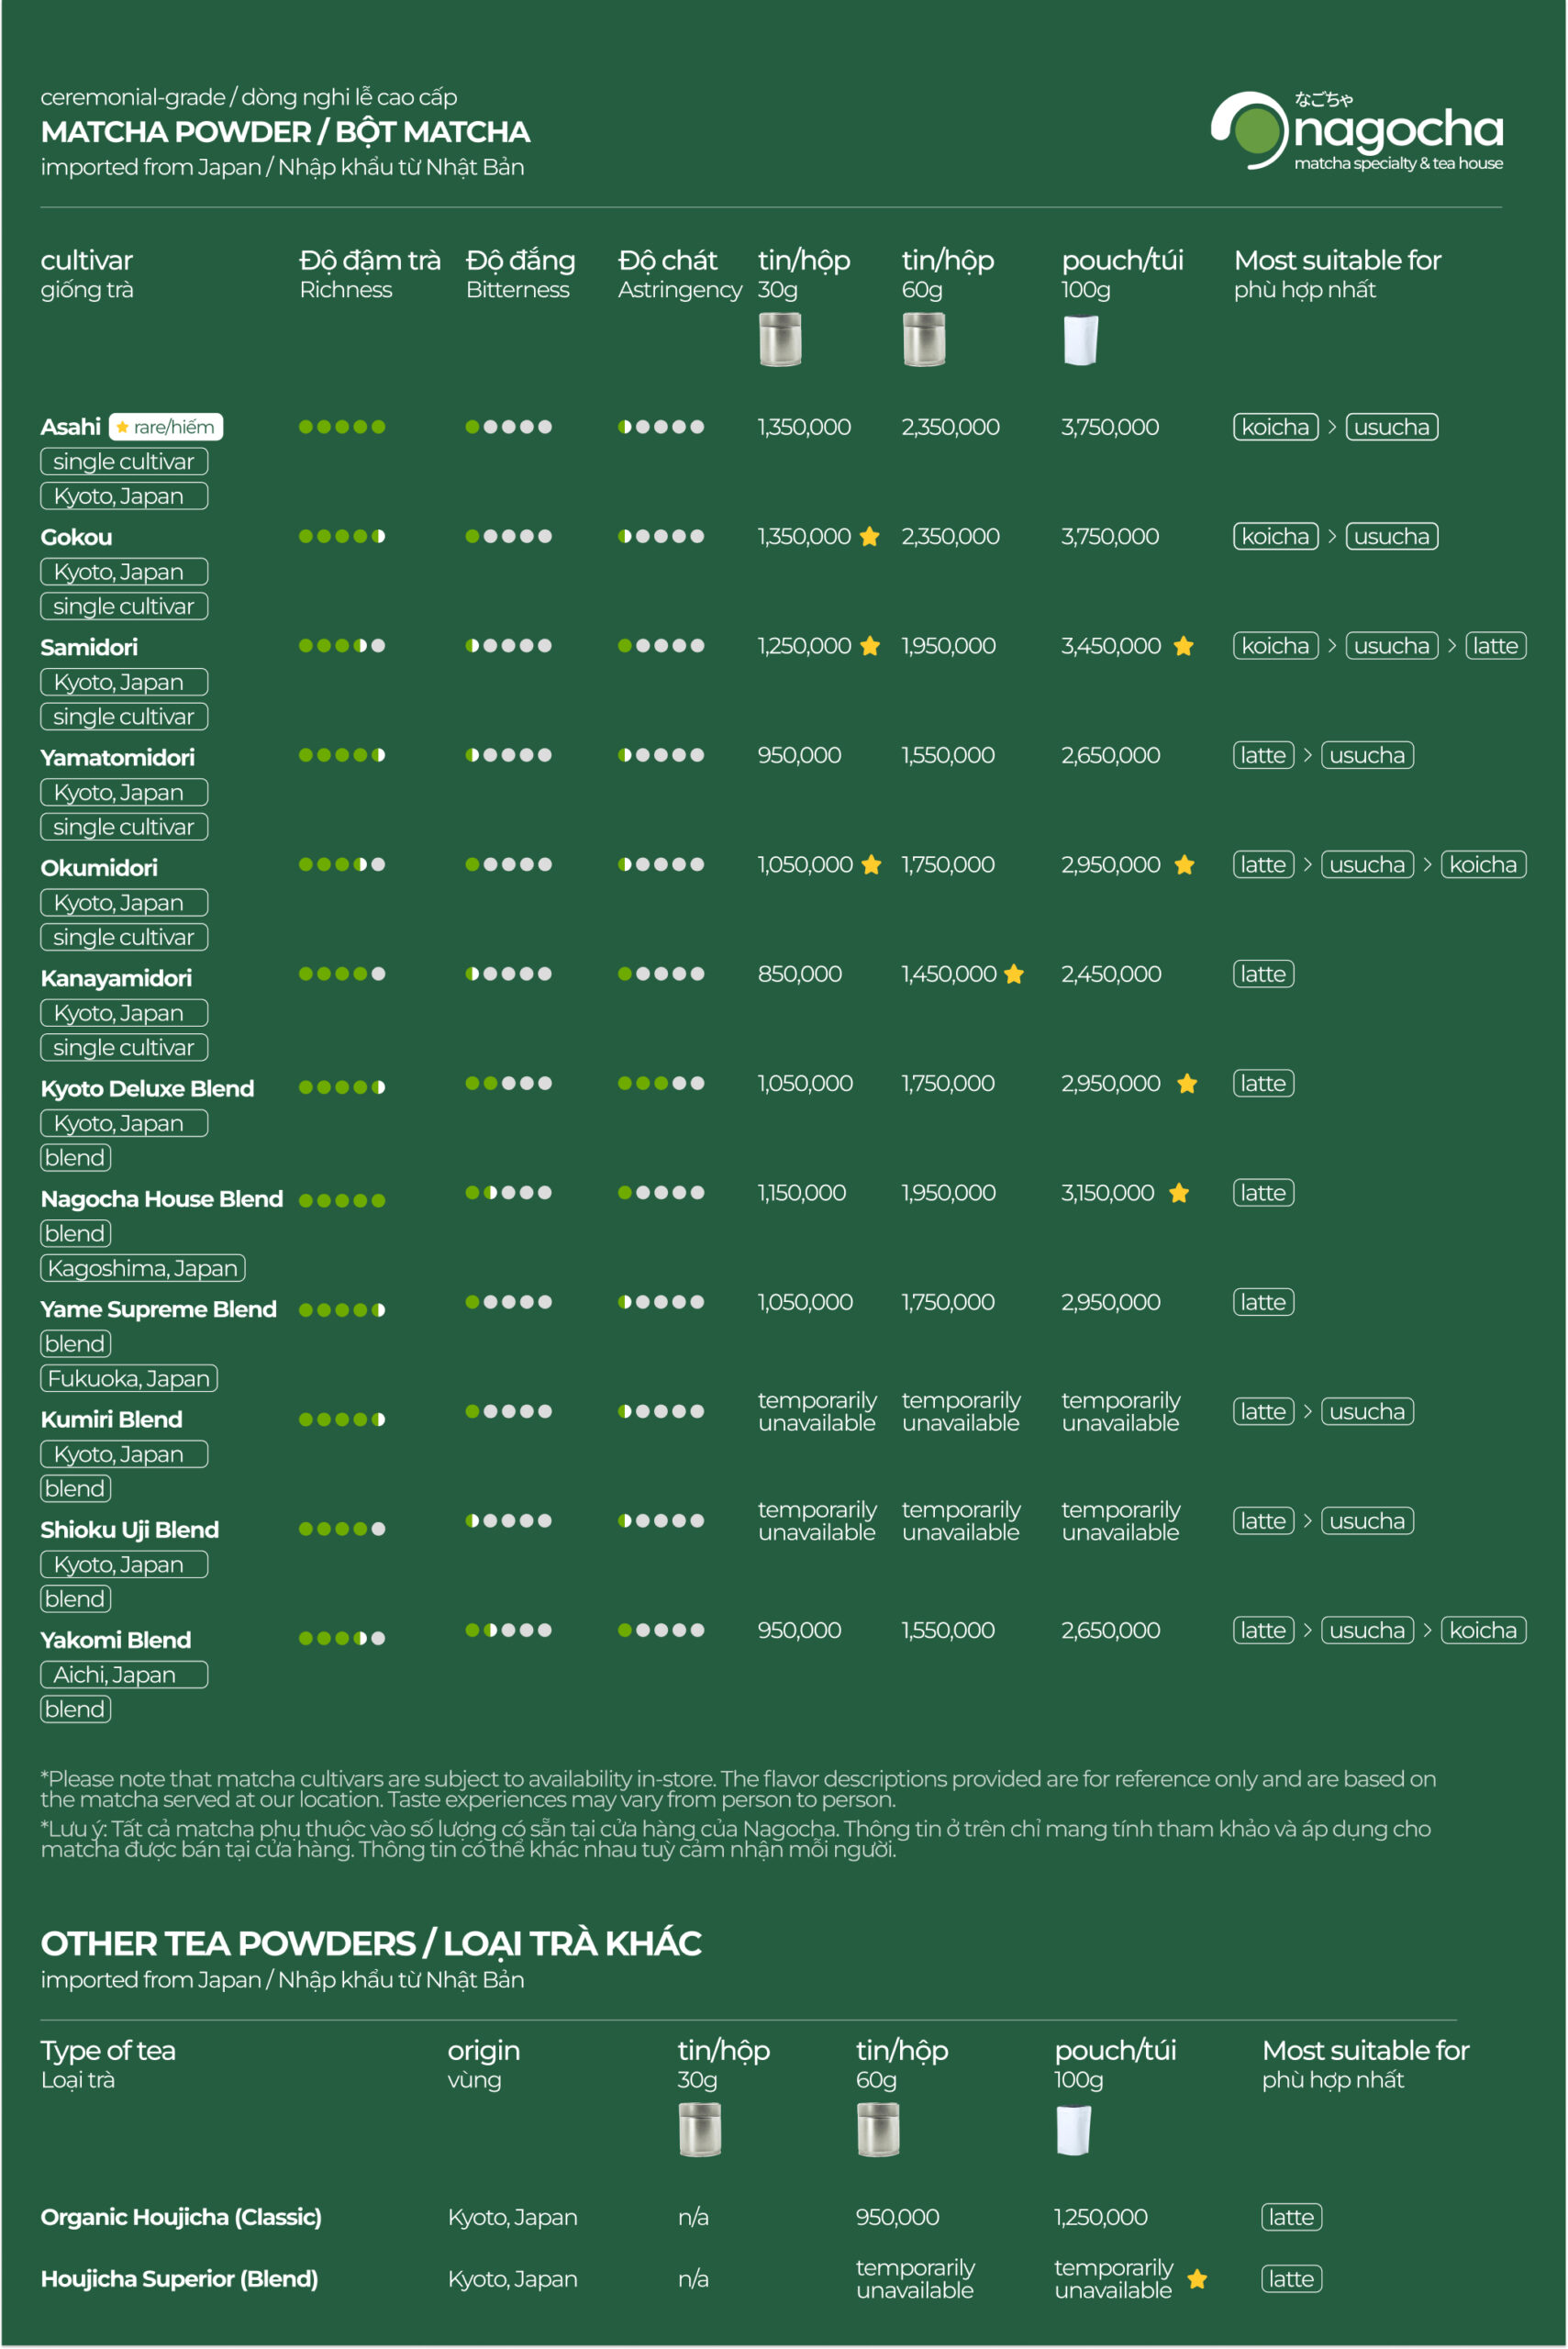Click the star next to Nagocha House Blend 3,150,000
1568x2349 pixels.
1180,1193
